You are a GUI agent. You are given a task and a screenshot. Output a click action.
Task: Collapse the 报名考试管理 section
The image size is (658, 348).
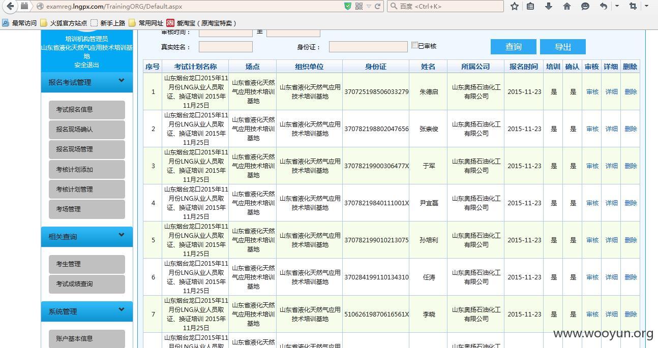point(87,82)
